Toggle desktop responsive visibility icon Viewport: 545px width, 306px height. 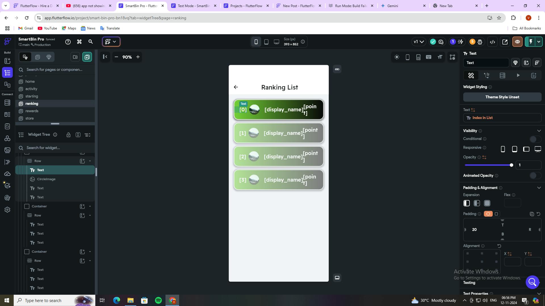point(538,149)
